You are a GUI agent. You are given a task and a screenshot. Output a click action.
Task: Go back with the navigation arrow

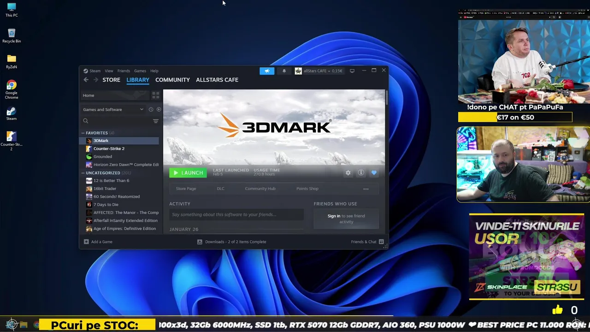click(86, 80)
